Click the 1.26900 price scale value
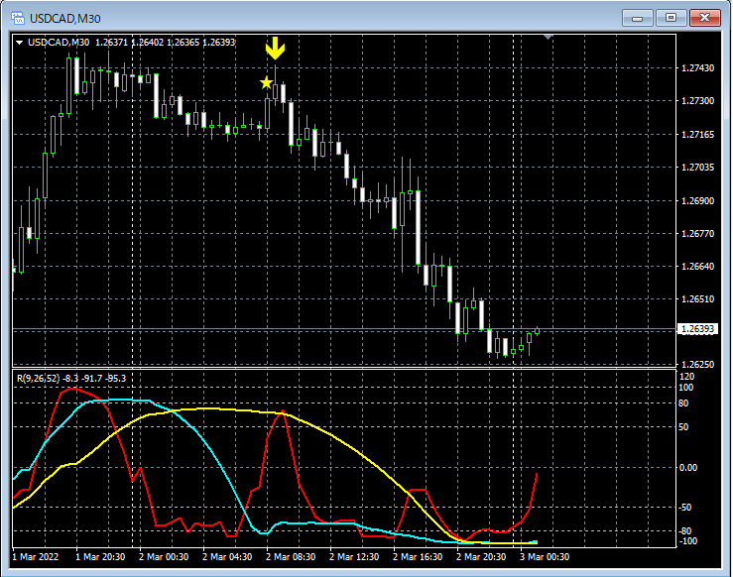The height and width of the screenshot is (577, 733). tap(698, 201)
